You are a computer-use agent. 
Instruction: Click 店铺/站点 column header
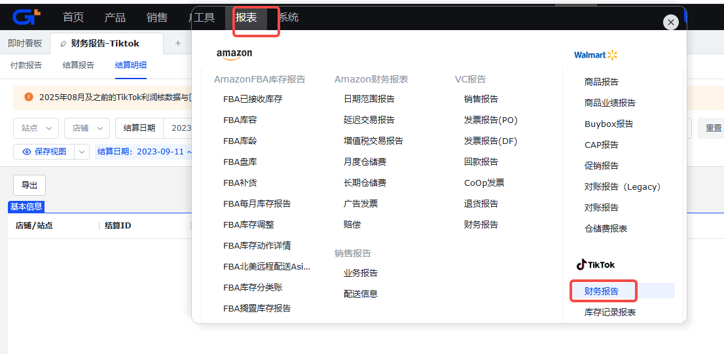coord(34,226)
